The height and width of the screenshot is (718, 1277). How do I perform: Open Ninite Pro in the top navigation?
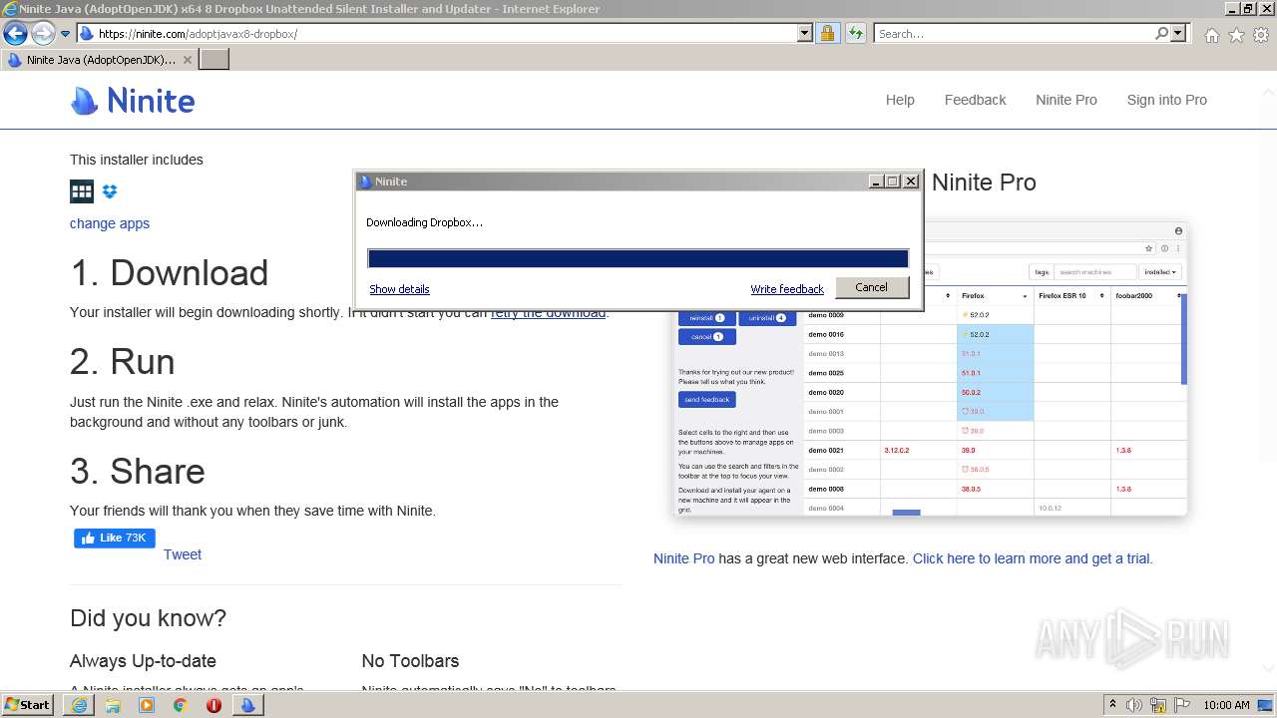coord(1065,100)
